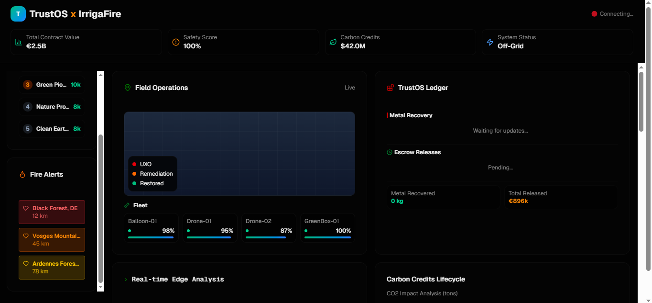This screenshot has height=303, width=652.
Task: Click the red UXO legend dot
Action: 134,164
